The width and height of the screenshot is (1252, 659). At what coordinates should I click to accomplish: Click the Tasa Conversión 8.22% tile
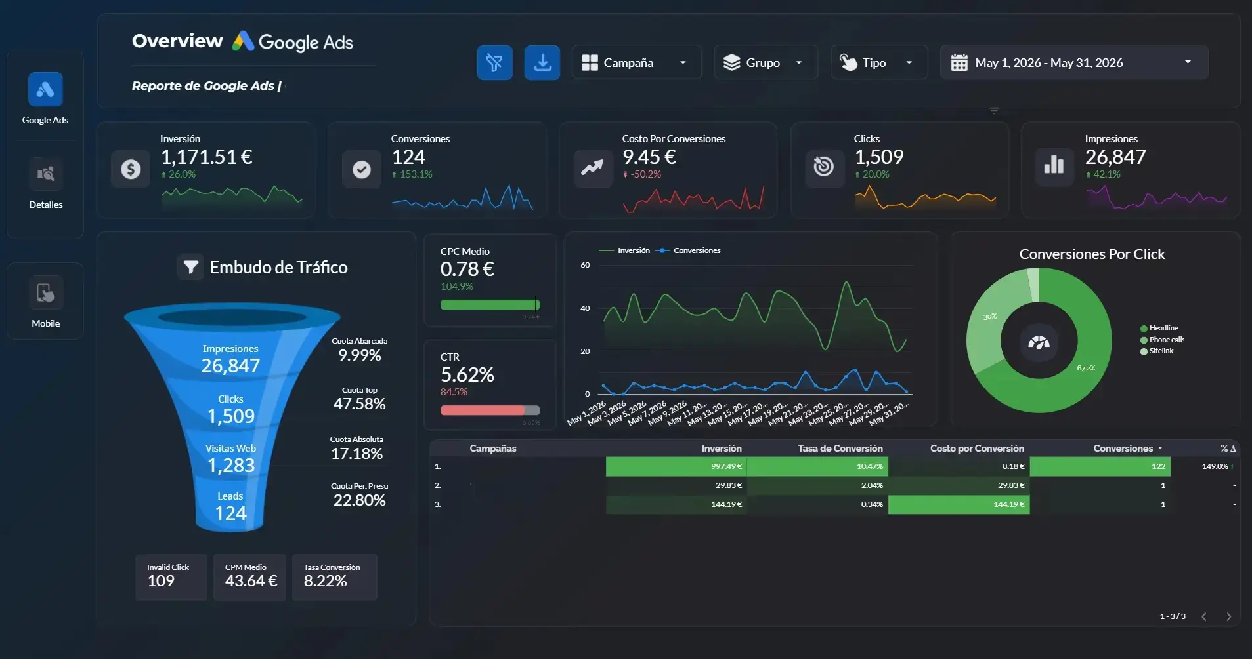[x=335, y=577]
